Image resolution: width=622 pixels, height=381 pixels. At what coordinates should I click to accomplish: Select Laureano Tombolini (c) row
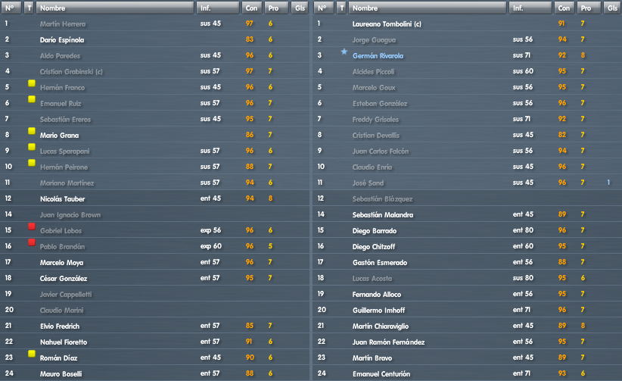click(x=467, y=23)
